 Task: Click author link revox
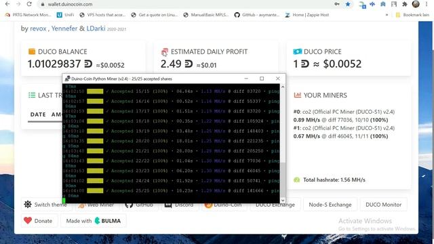tap(38, 28)
